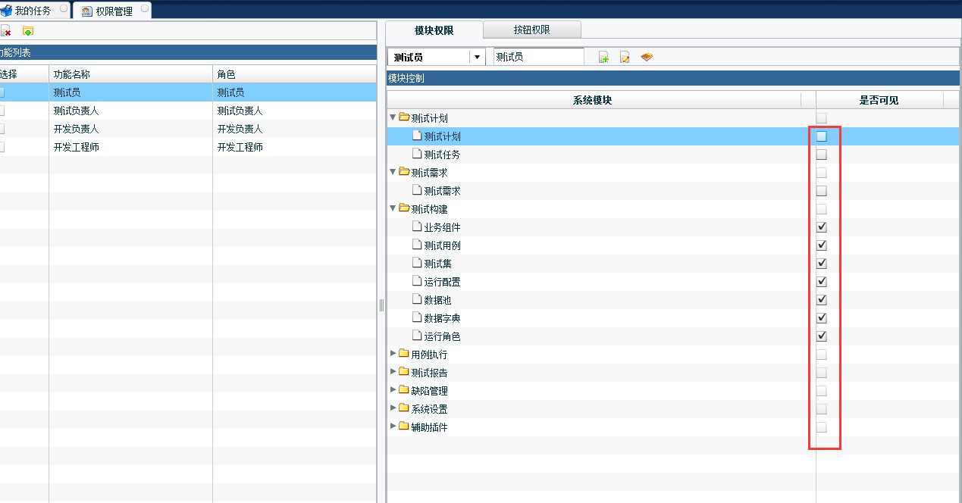Click the orange book icon
This screenshot has width=962, height=503.
[x=647, y=58]
